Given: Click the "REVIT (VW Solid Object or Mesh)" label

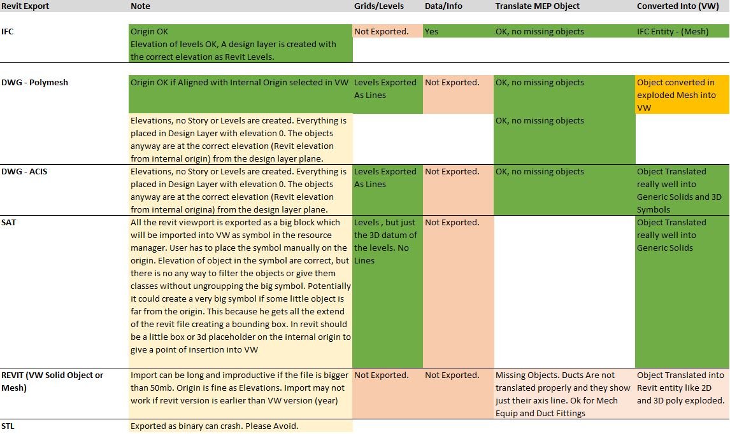Looking at the screenshot, I should (x=52, y=381).
